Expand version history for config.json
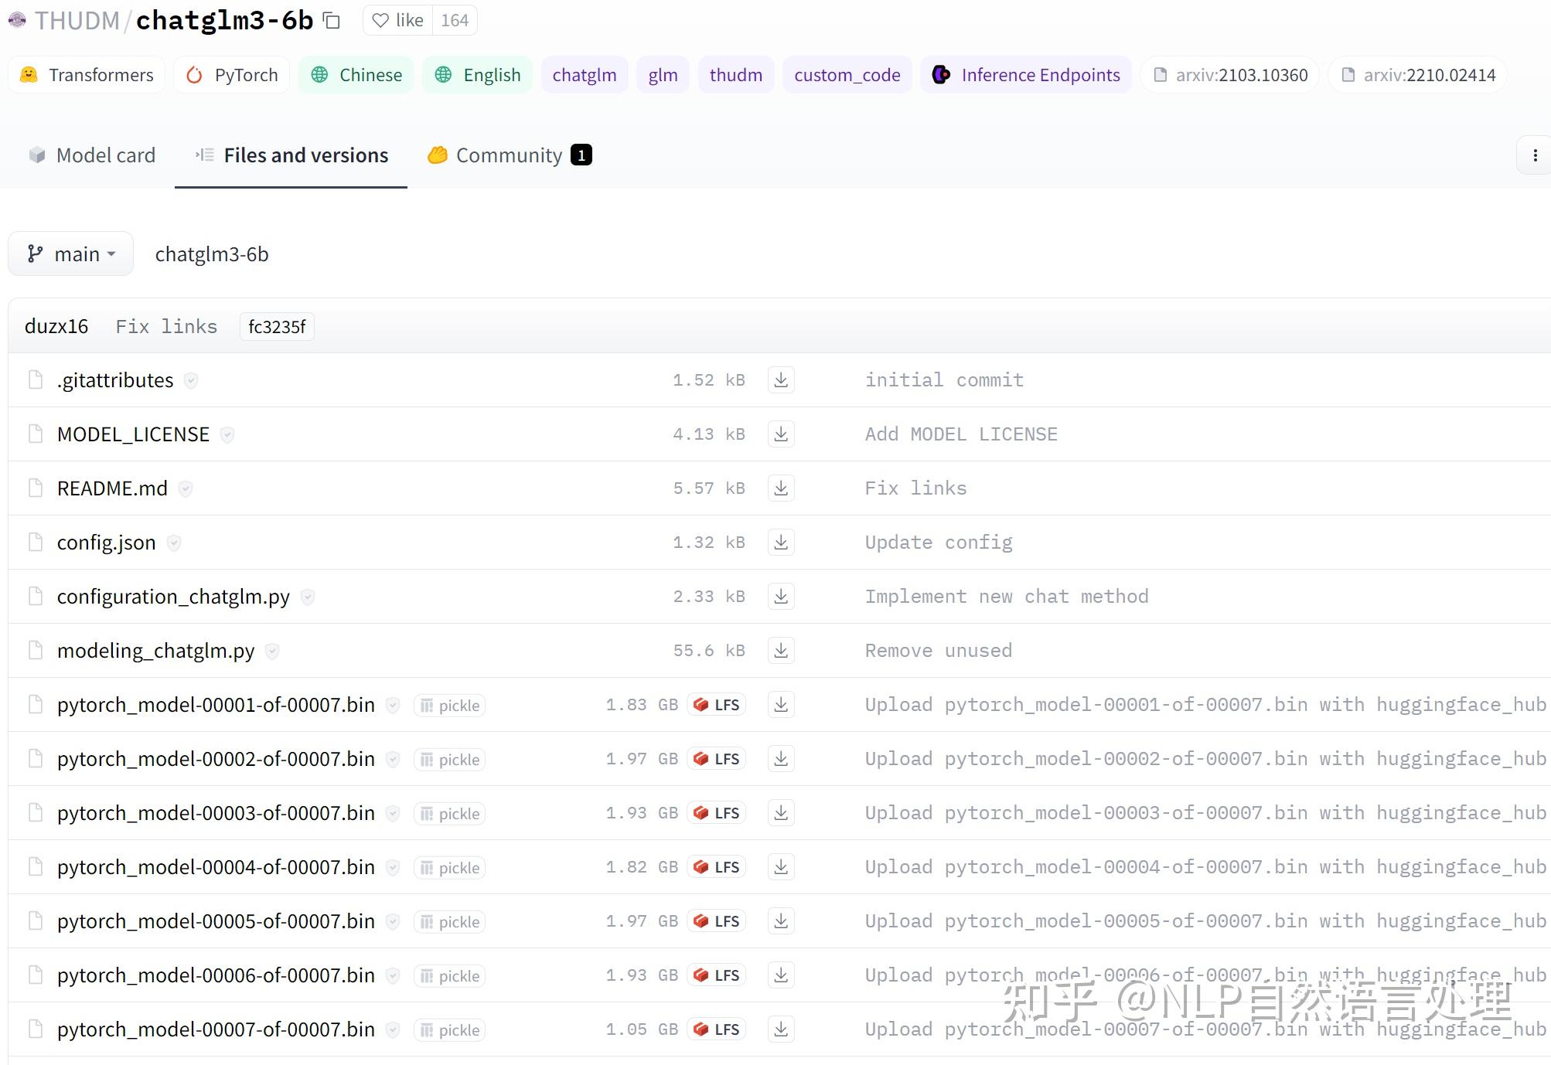Image resolution: width=1551 pixels, height=1065 pixels. [x=173, y=542]
